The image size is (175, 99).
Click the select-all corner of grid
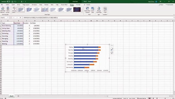pyautogui.click(x=1, y=21)
